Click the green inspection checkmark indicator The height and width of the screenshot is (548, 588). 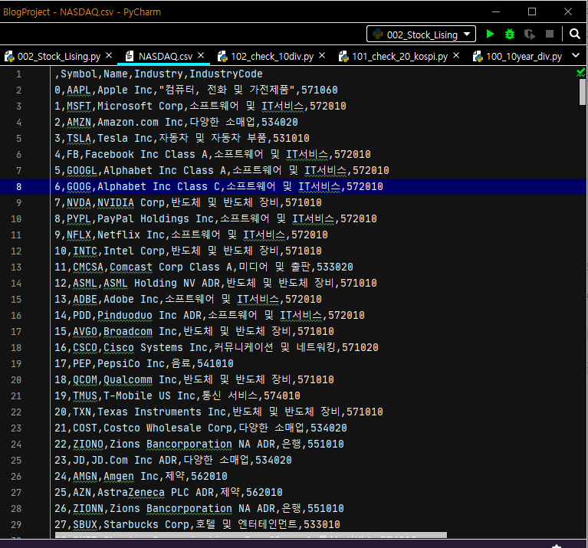[580, 72]
